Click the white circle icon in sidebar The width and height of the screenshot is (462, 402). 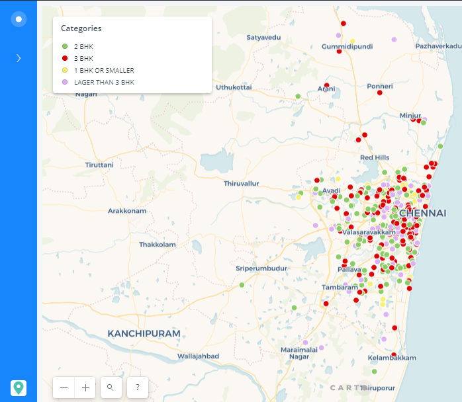coord(19,19)
